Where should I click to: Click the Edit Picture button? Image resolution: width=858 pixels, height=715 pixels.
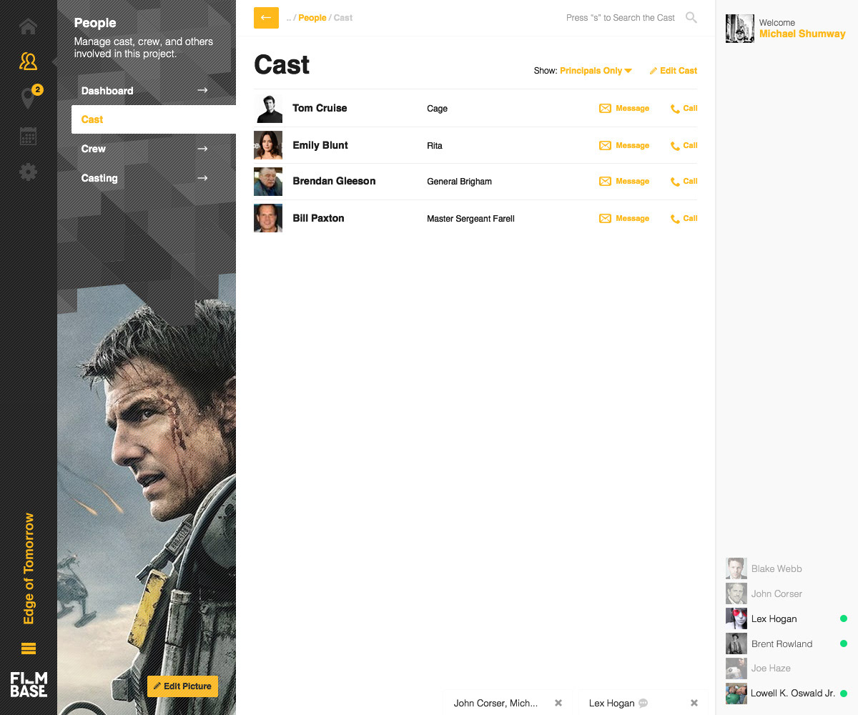(x=182, y=686)
